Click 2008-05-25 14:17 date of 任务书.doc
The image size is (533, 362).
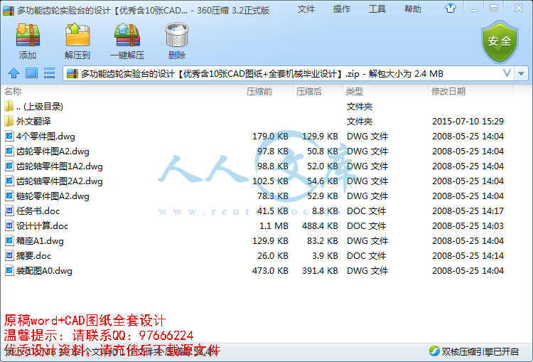[x=468, y=211]
